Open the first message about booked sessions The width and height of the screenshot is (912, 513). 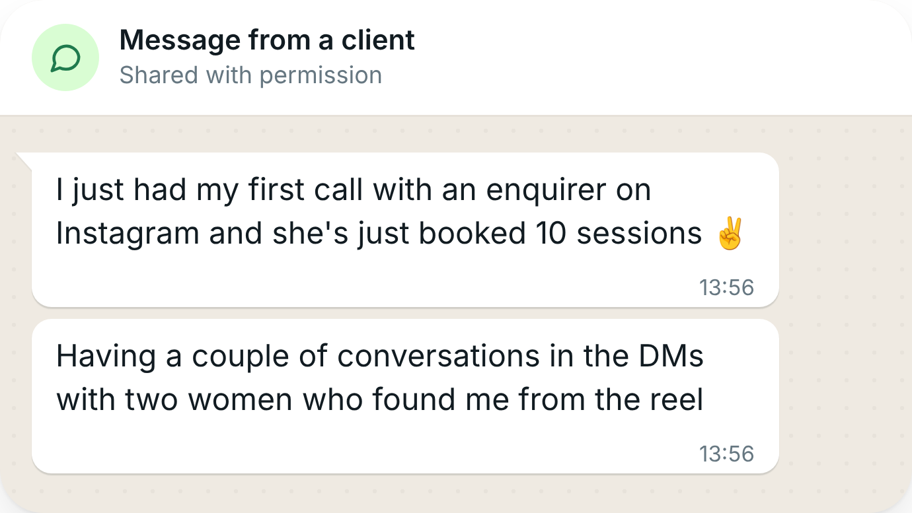click(405, 230)
